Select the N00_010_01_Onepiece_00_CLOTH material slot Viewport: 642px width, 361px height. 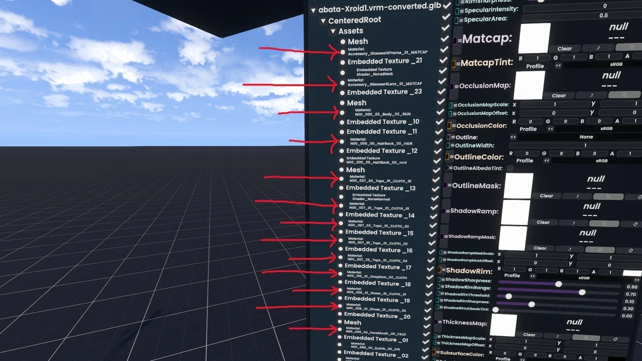(377, 275)
